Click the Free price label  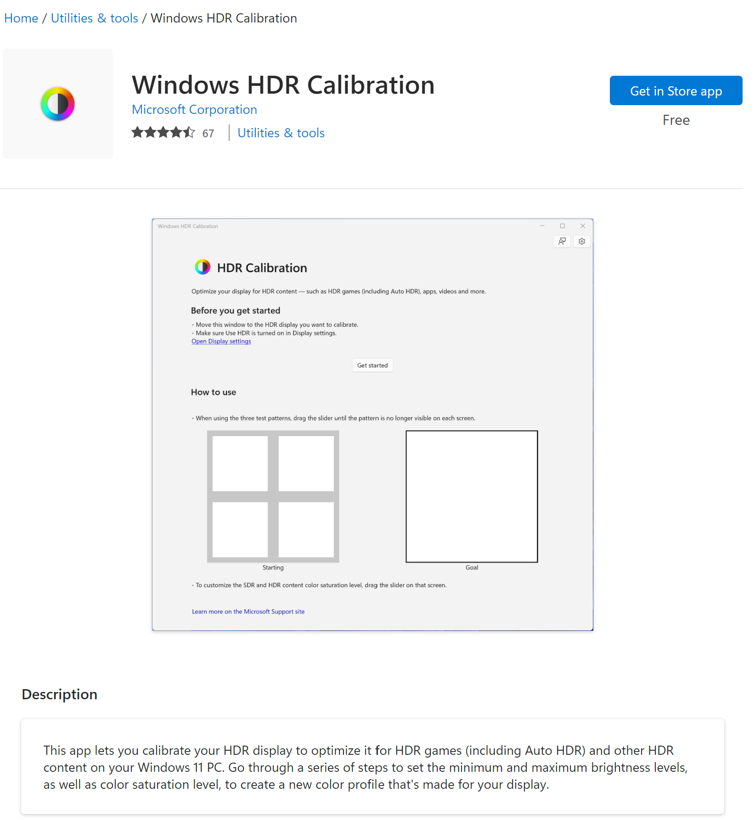point(676,120)
